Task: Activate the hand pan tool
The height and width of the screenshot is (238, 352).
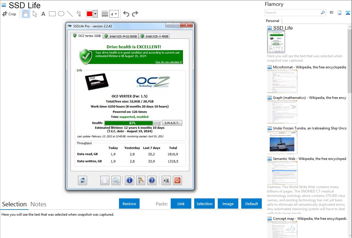Action: 26,14
